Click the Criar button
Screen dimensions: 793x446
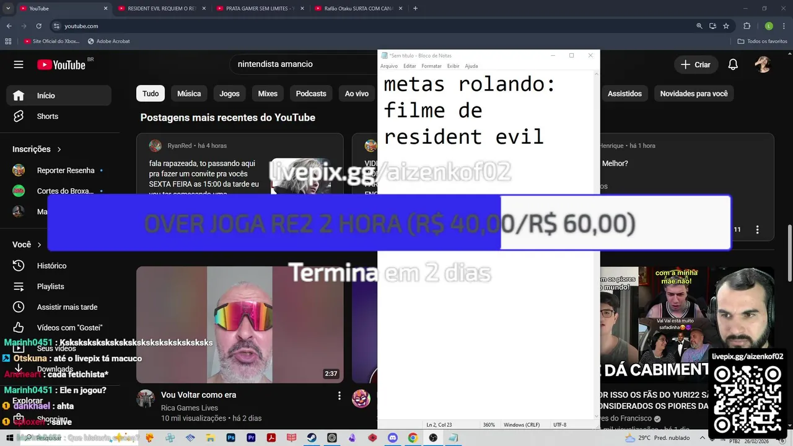[696, 64]
